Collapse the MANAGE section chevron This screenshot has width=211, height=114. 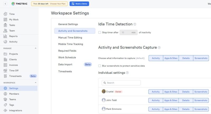click(36, 48)
